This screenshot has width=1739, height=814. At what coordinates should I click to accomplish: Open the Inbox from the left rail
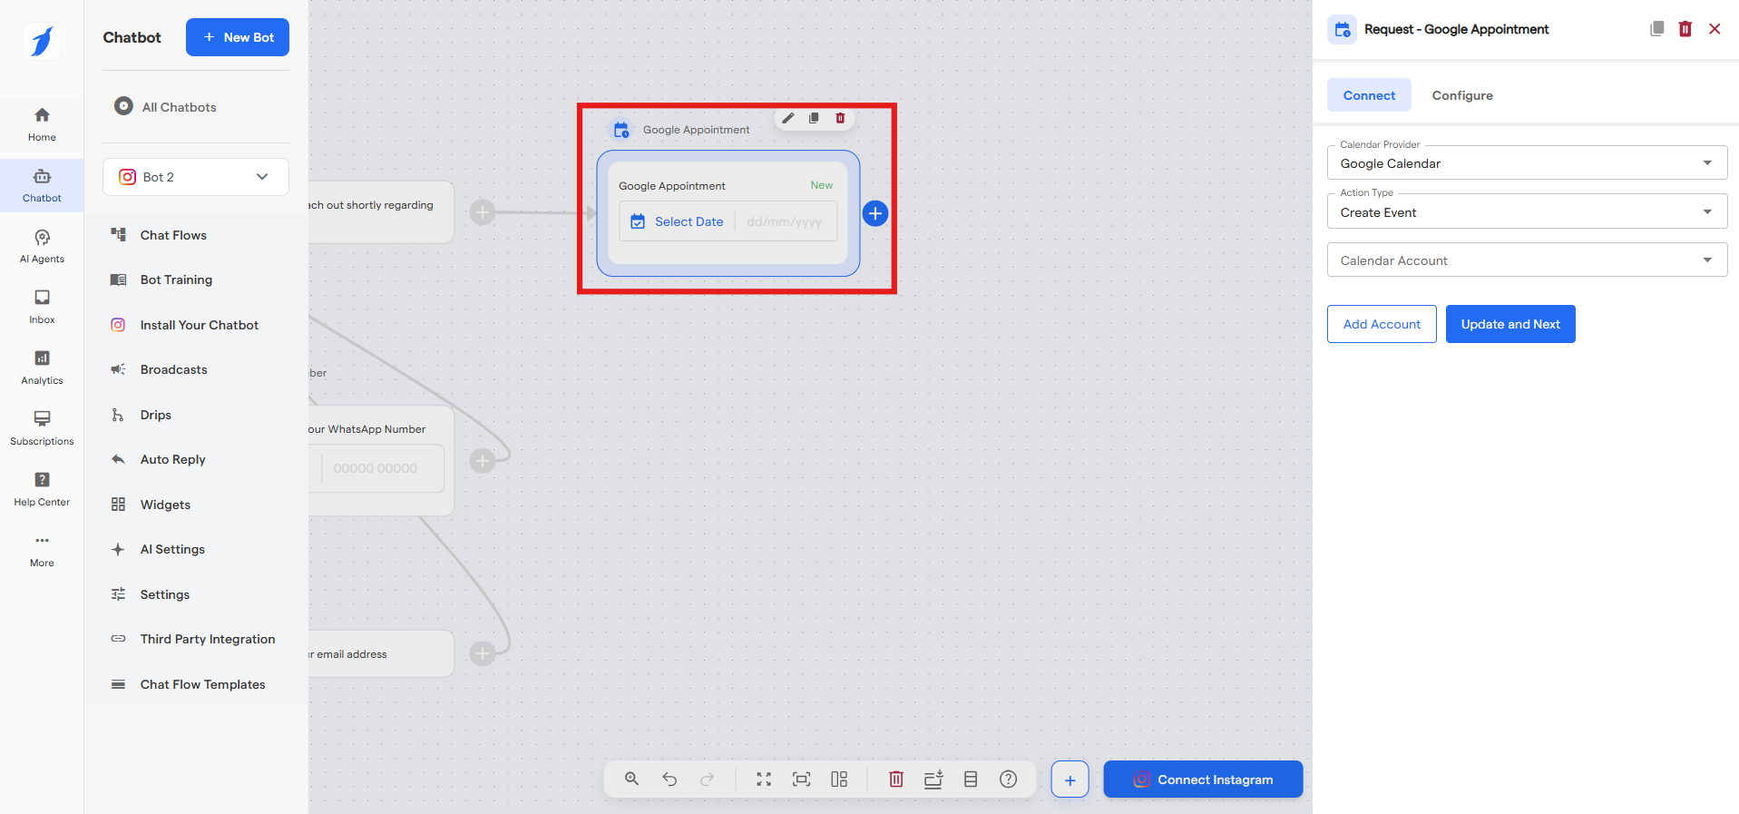pyautogui.click(x=42, y=307)
